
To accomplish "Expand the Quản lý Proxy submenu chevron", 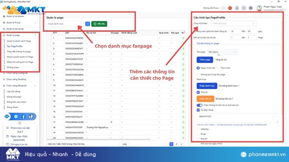I will pyautogui.click(x=35, y=23).
